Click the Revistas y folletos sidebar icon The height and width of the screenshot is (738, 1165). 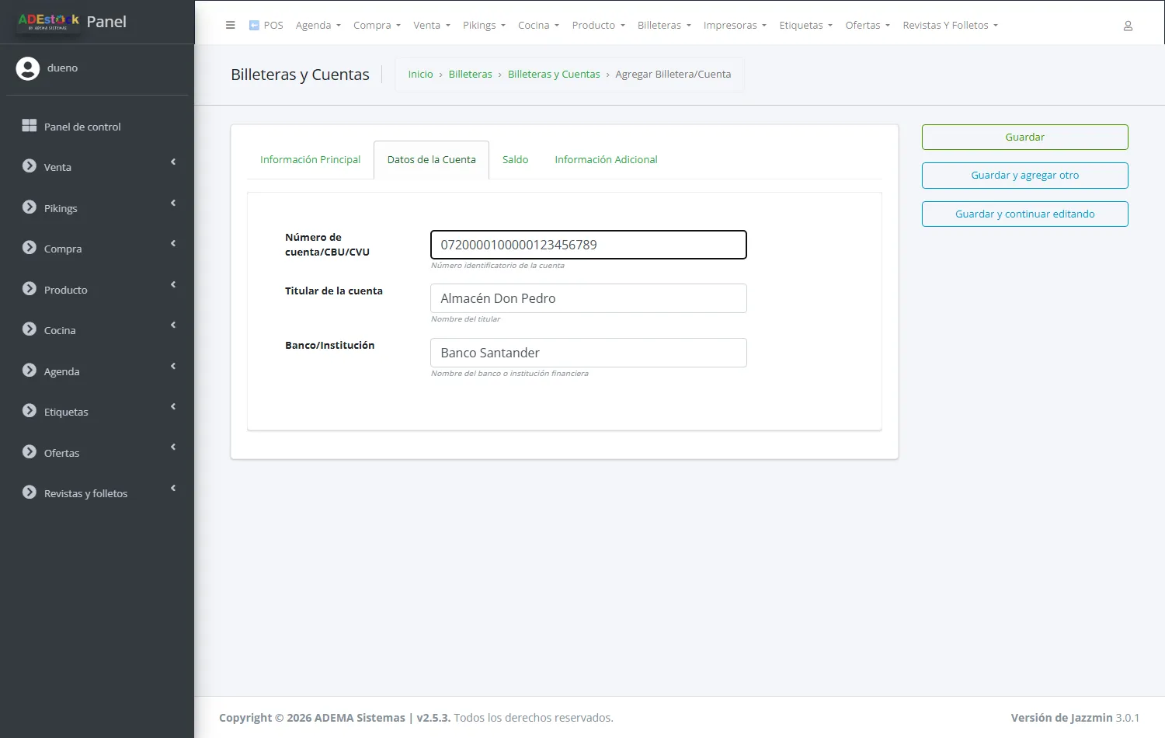click(x=30, y=493)
